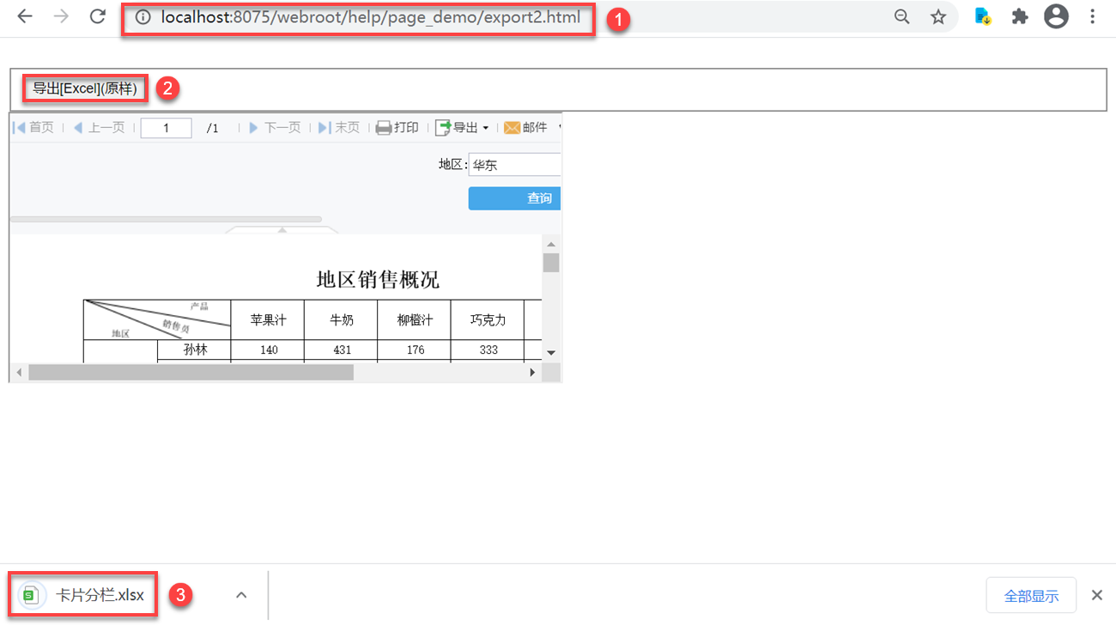
Task: Jump to last page with 末页
Action: [x=339, y=128]
